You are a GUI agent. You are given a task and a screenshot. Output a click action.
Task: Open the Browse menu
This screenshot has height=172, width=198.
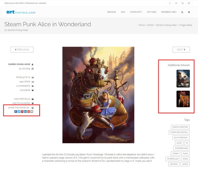[112, 12]
